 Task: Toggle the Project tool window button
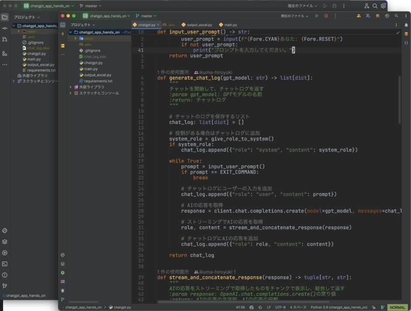point(63,25)
